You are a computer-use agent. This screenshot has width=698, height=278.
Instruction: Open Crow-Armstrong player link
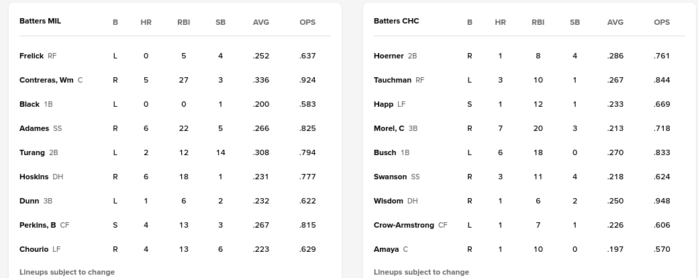click(x=404, y=225)
